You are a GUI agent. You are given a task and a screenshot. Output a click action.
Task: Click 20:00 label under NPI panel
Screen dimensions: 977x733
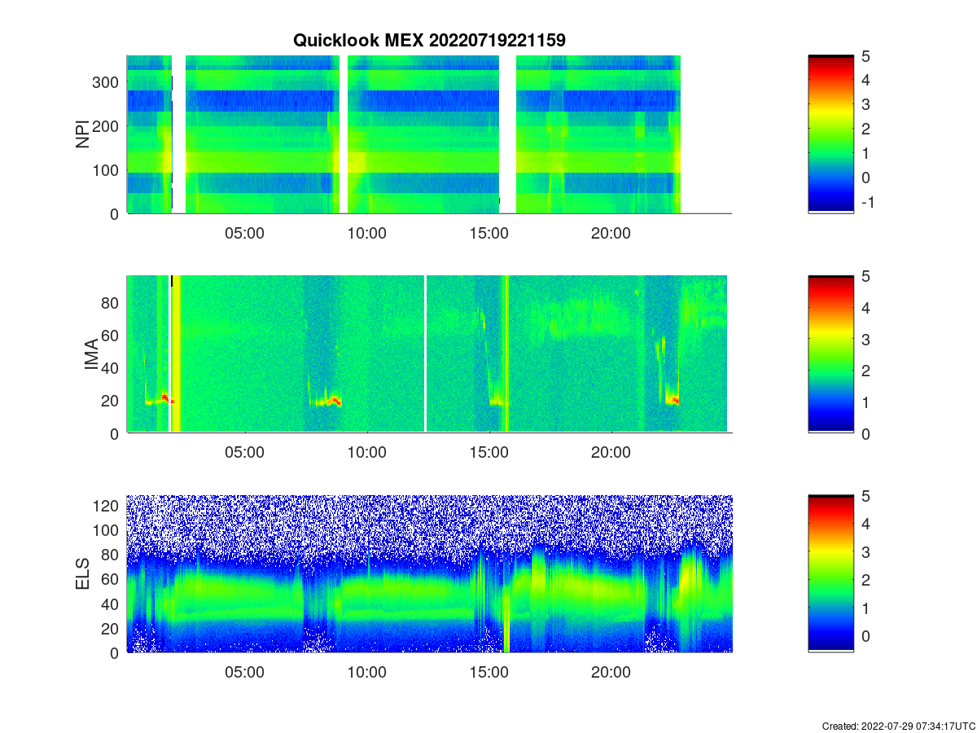[x=611, y=234]
